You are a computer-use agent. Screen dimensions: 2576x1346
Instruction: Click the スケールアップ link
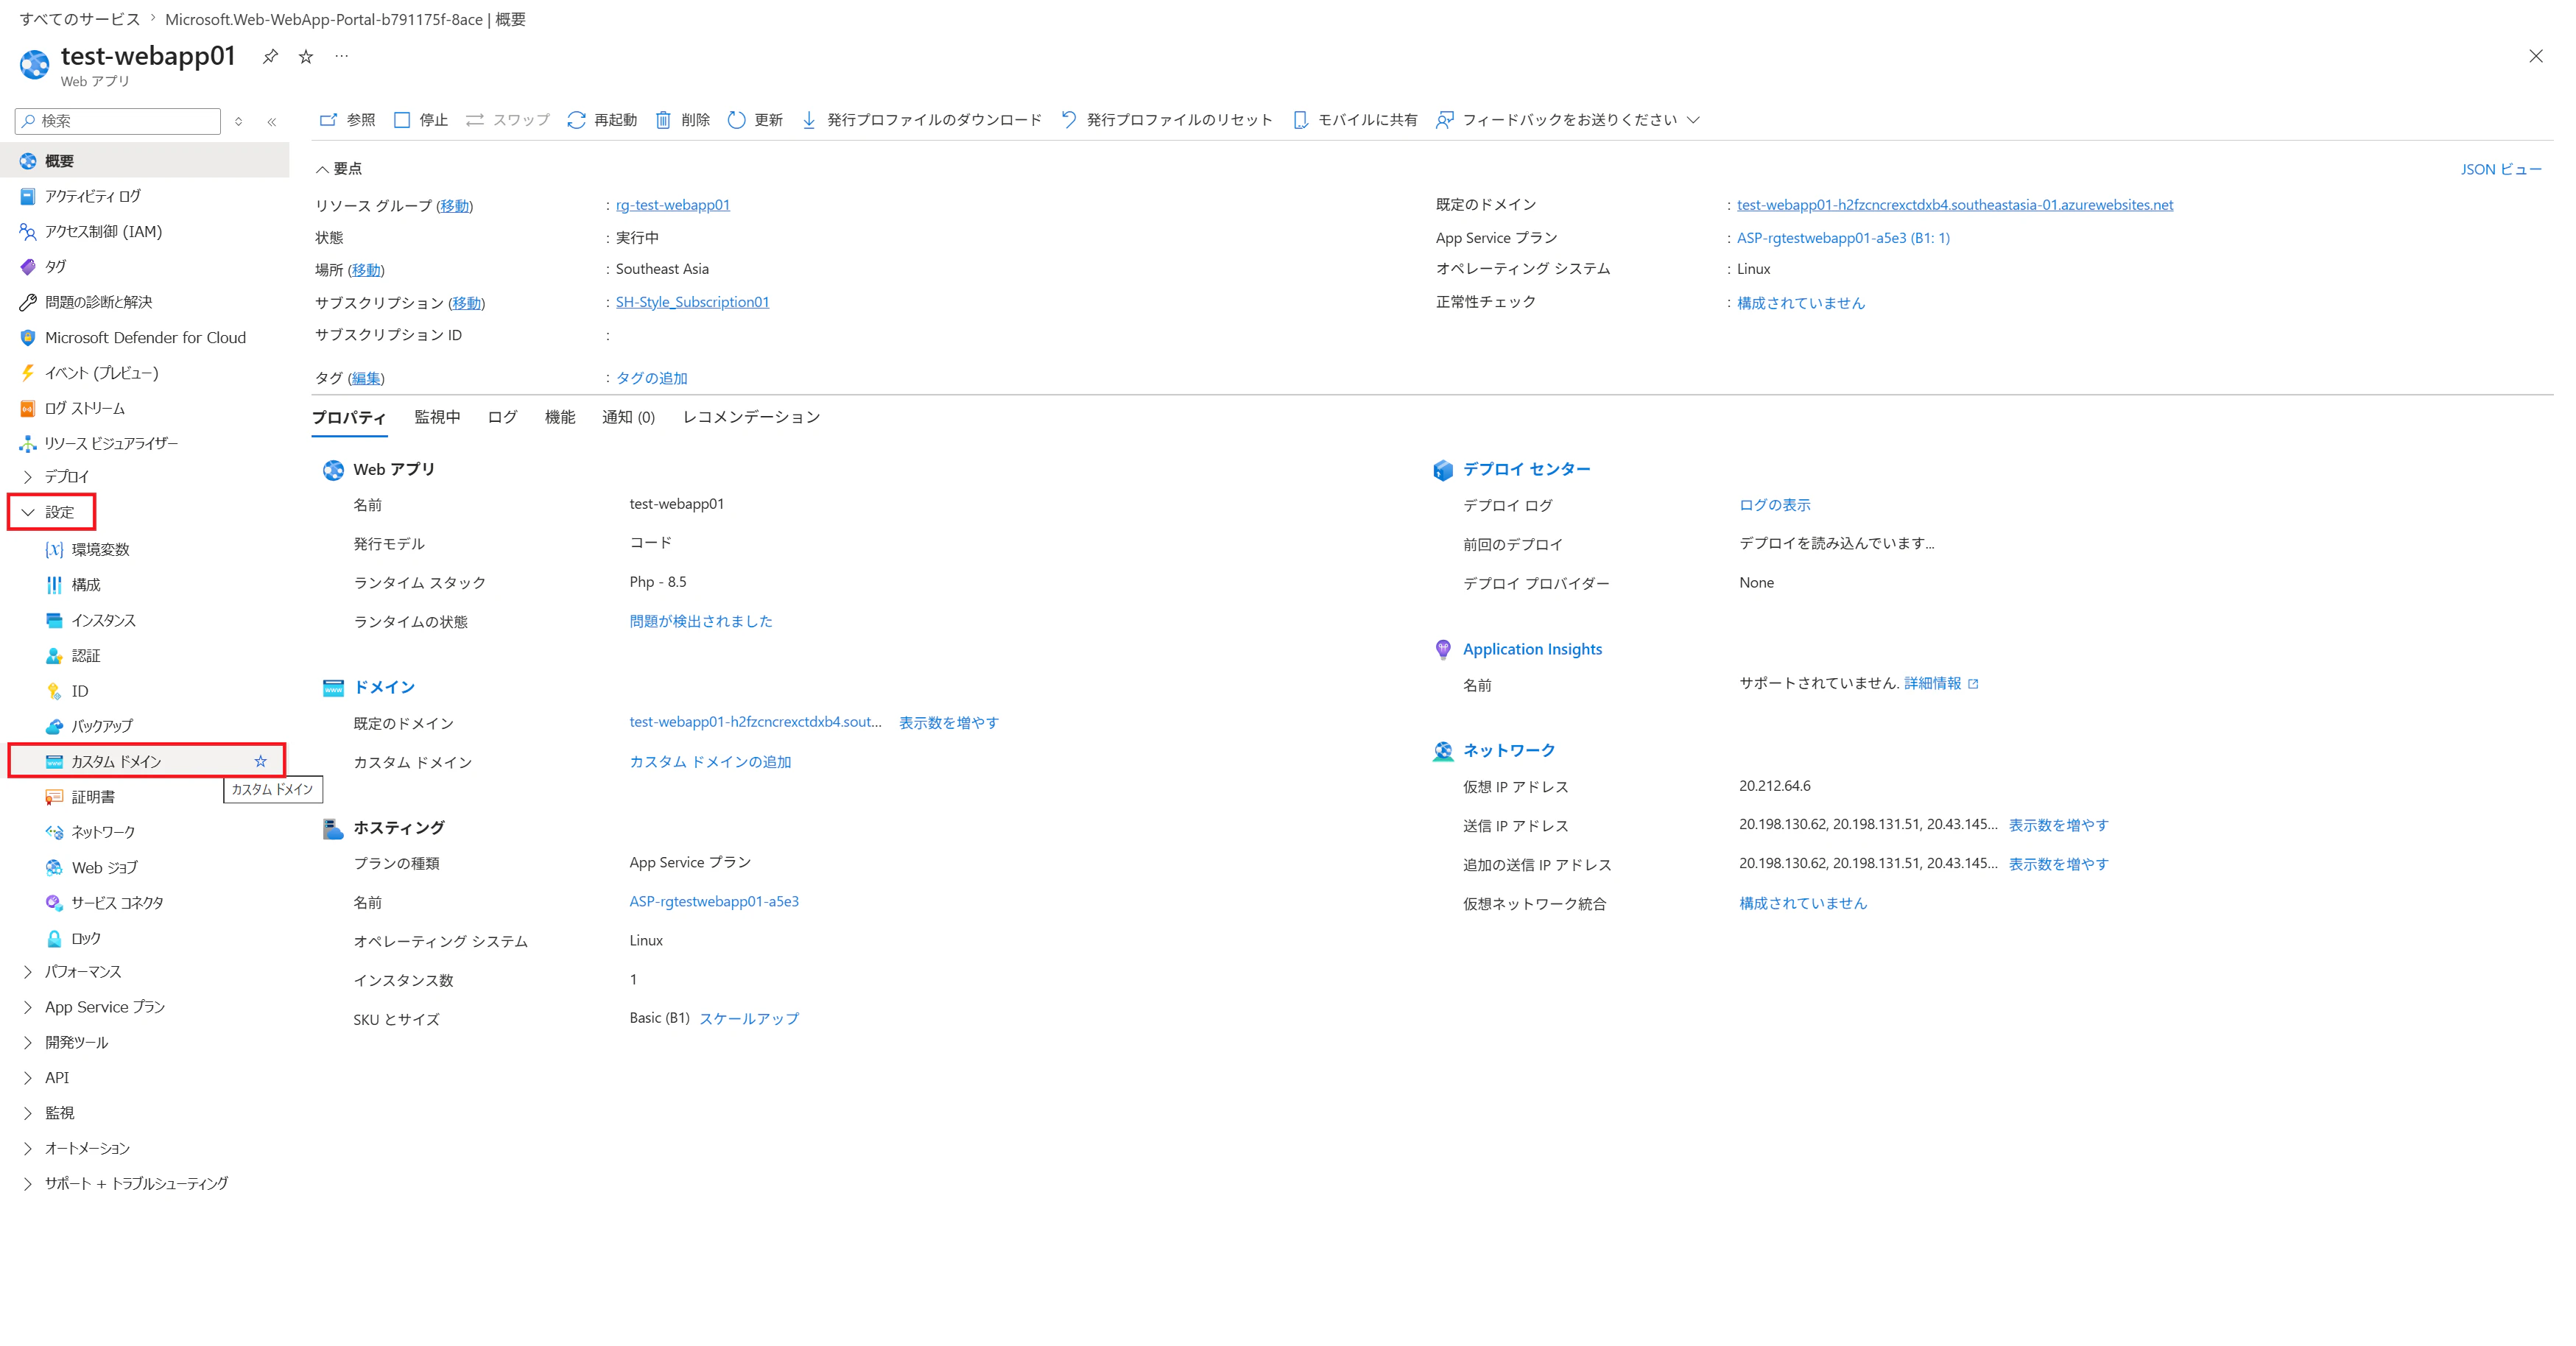[749, 1019]
